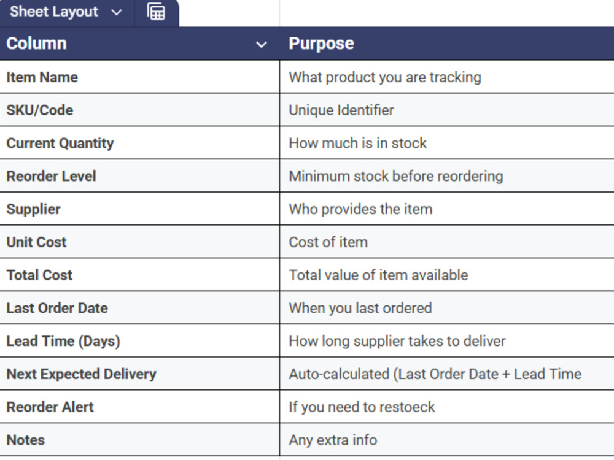Click the Total Cost cell
The height and width of the screenshot is (460, 614).
coord(140,275)
